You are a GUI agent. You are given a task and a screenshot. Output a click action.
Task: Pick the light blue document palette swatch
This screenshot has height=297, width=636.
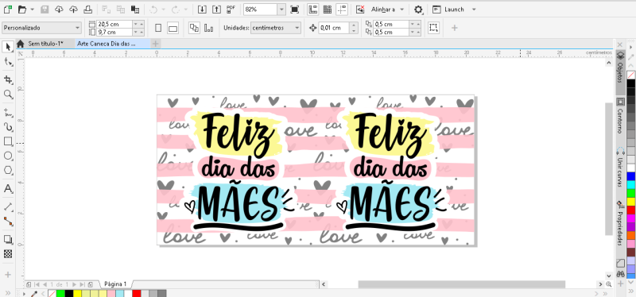120,293
